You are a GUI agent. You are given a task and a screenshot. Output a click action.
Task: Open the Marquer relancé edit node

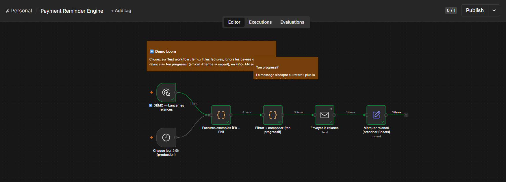[x=376, y=115]
